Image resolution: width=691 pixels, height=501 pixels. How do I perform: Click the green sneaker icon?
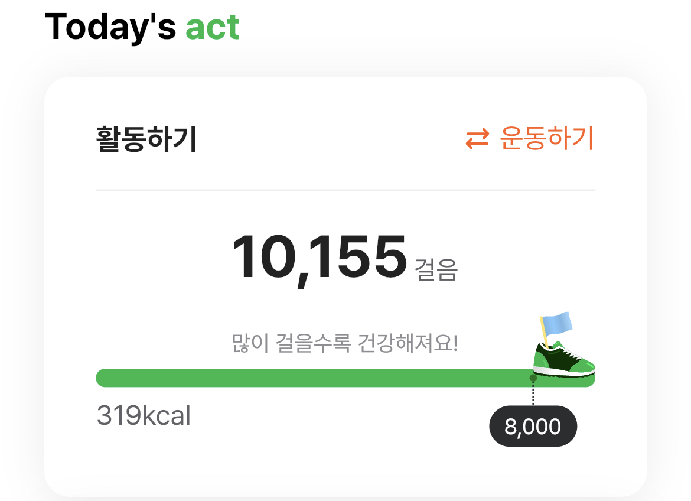point(563,360)
